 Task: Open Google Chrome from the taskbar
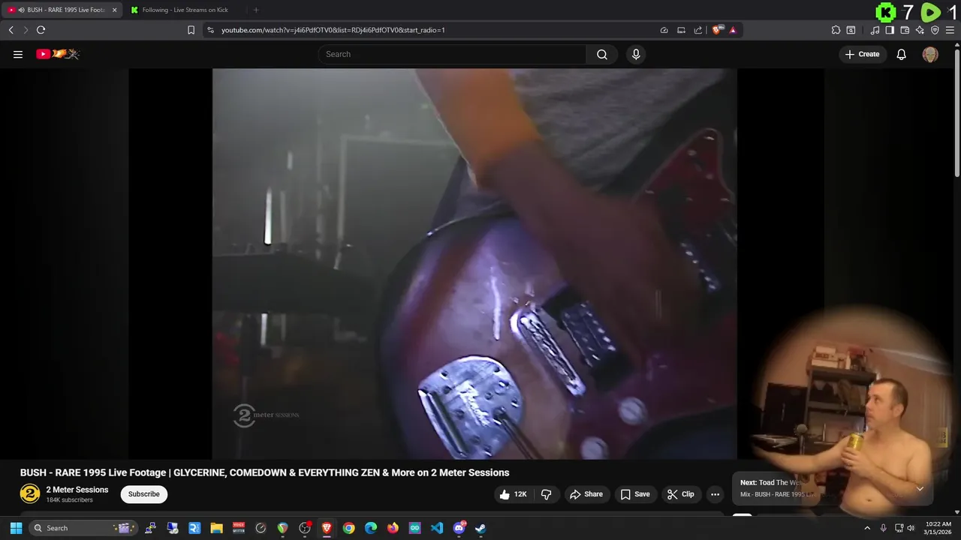(348, 528)
